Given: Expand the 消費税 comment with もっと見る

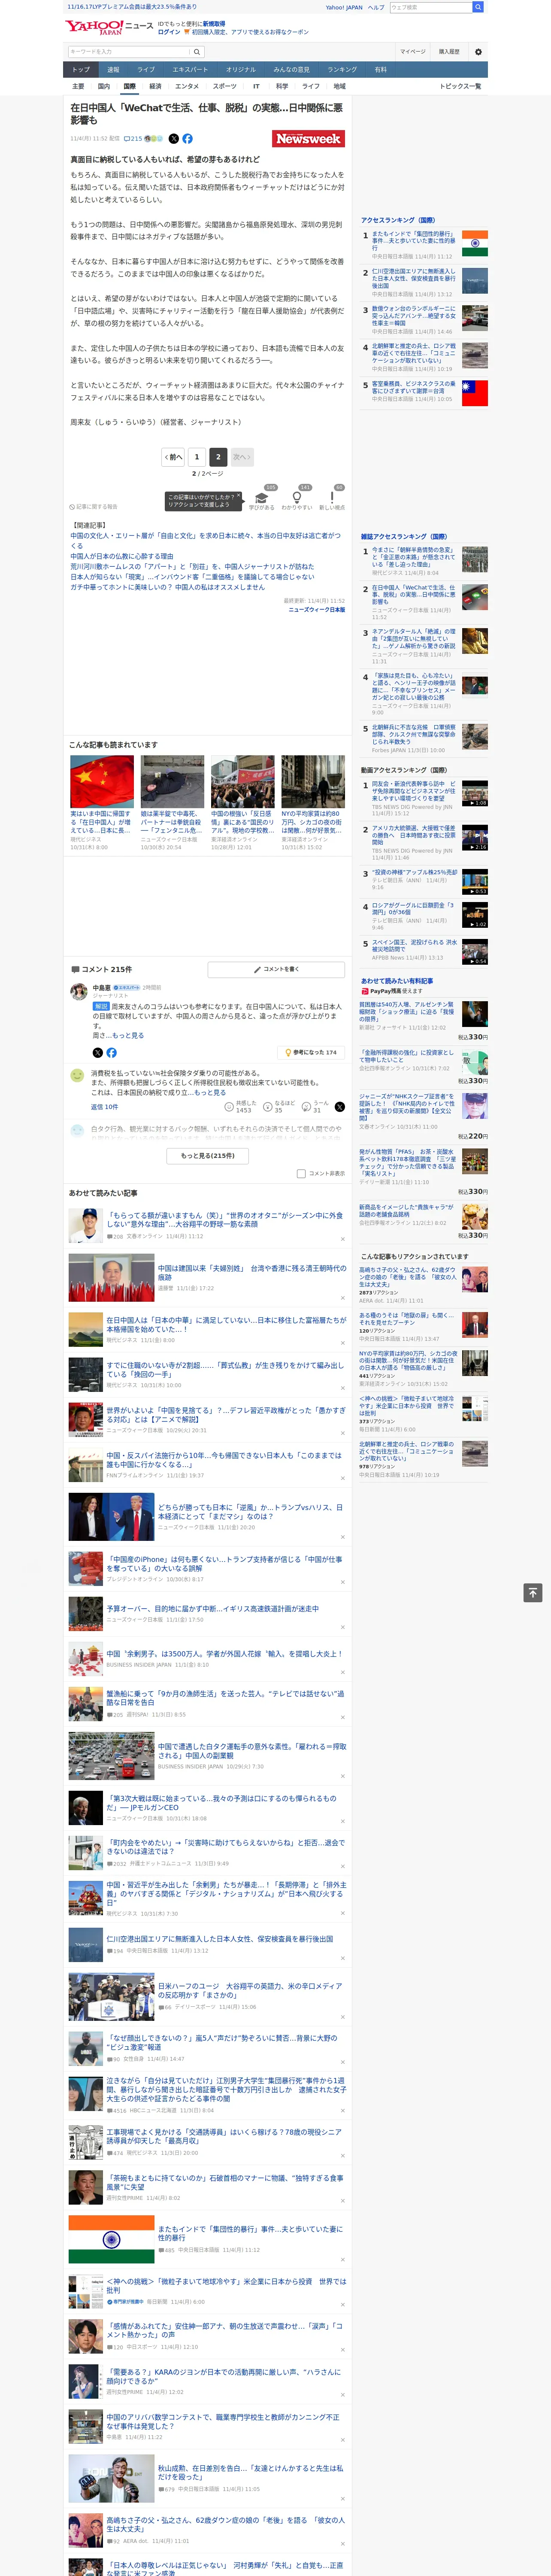Looking at the screenshot, I should [x=210, y=1093].
